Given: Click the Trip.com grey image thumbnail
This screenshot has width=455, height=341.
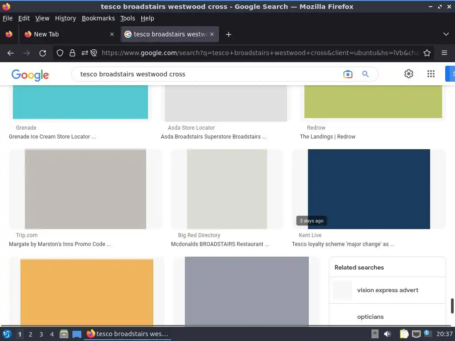Looking at the screenshot, I should click(85, 189).
